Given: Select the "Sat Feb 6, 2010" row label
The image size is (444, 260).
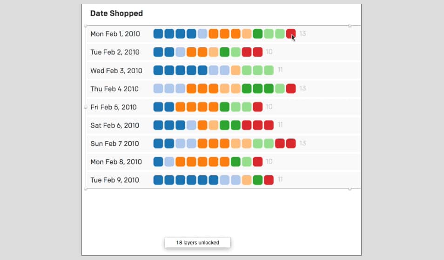Looking at the screenshot, I should [x=114, y=125].
